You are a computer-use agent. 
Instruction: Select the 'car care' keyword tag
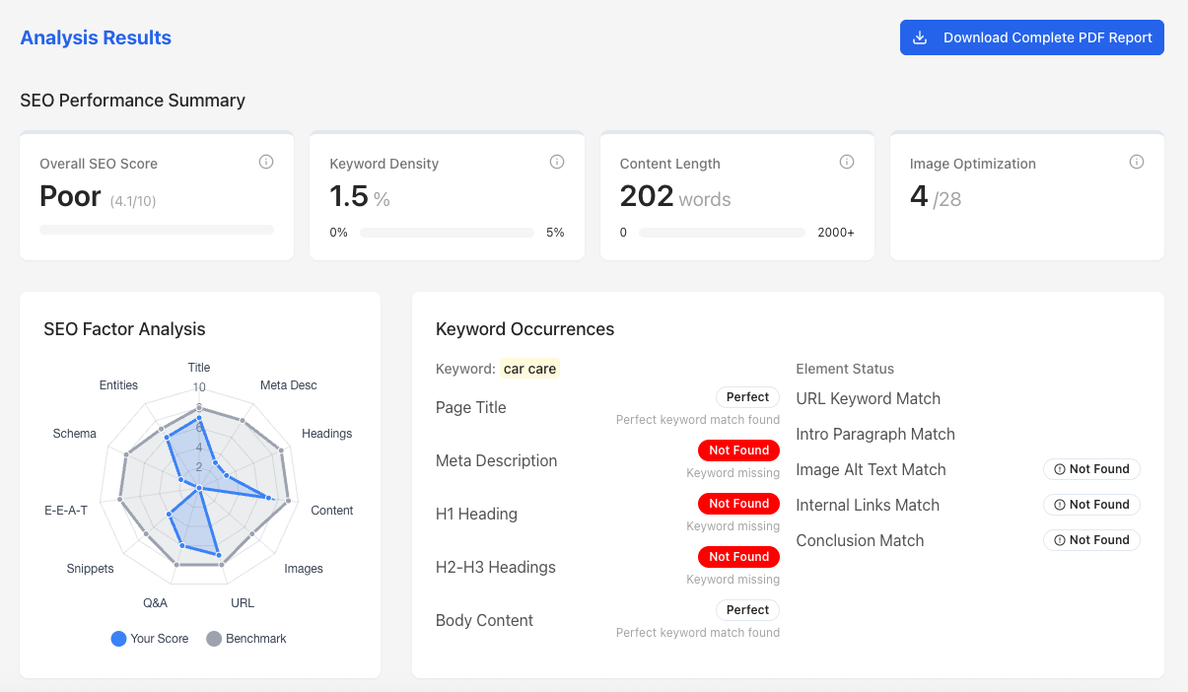529,369
